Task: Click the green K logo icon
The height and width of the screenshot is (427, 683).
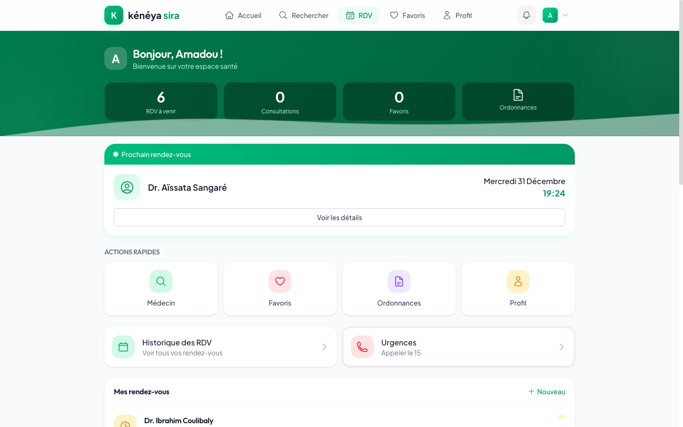Action: (x=114, y=15)
